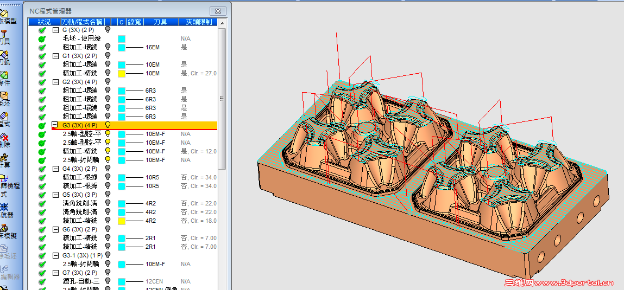Viewport: 624px width, 290px height.
Task: Click the remove stock (除毛坯) sidebar icon
Action: pyautogui.click(x=8, y=252)
